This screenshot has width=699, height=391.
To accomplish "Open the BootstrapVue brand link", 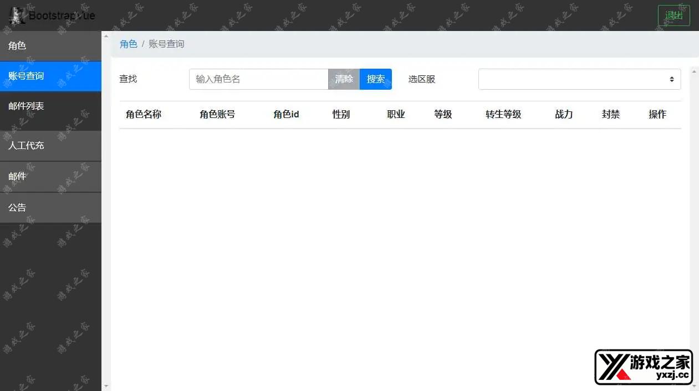I will pyautogui.click(x=52, y=16).
